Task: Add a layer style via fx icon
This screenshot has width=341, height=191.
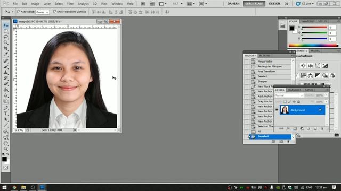Action: tap(288, 128)
